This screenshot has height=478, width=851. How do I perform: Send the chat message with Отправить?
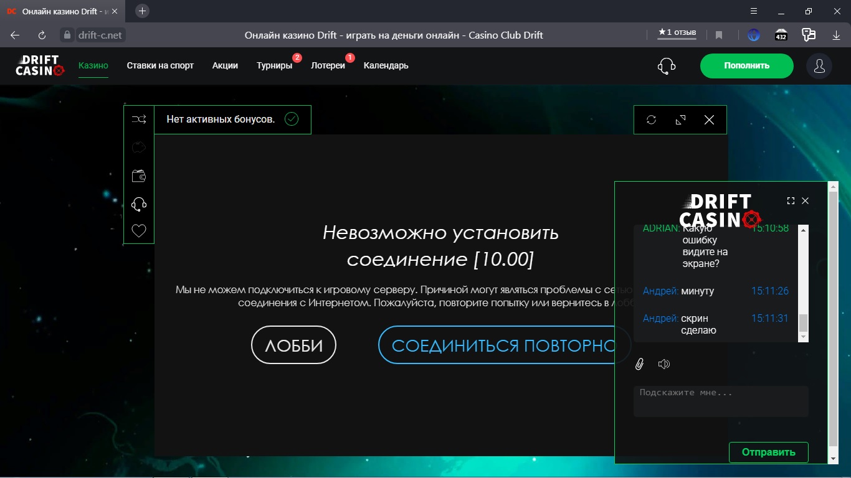click(x=768, y=452)
